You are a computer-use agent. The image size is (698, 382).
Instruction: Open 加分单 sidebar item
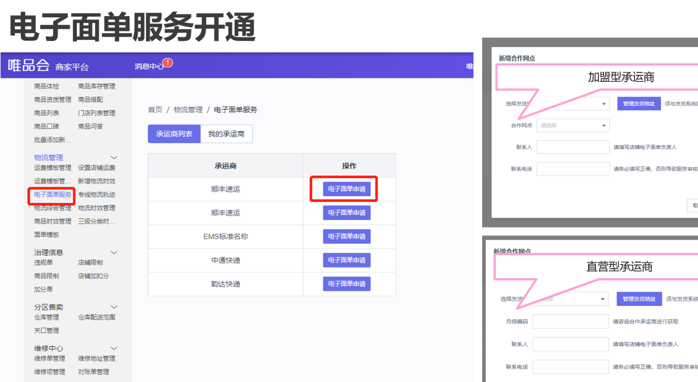click(43, 289)
